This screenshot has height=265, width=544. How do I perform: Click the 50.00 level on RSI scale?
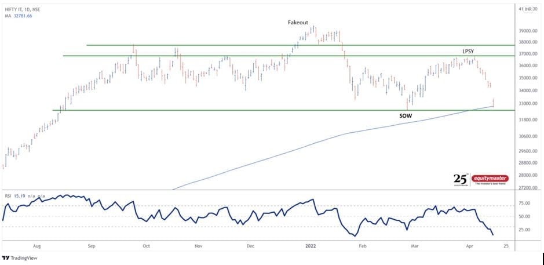(525, 216)
